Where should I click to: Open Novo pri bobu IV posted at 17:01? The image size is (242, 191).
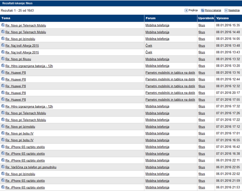tap(19, 134)
